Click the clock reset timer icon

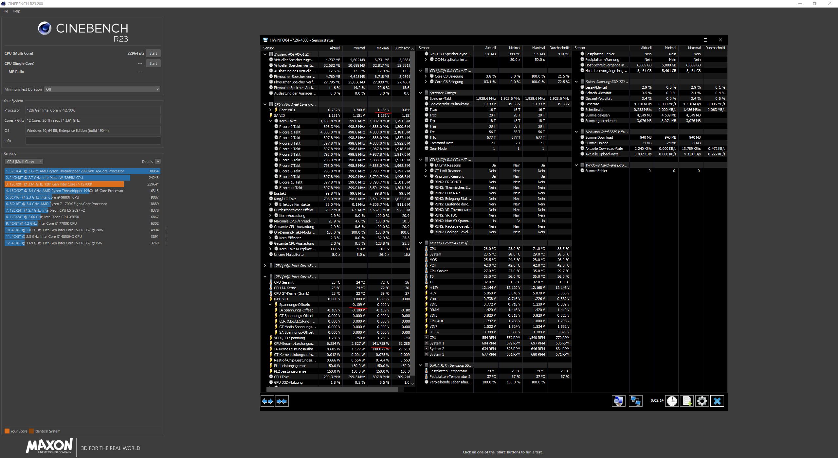point(672,401)
